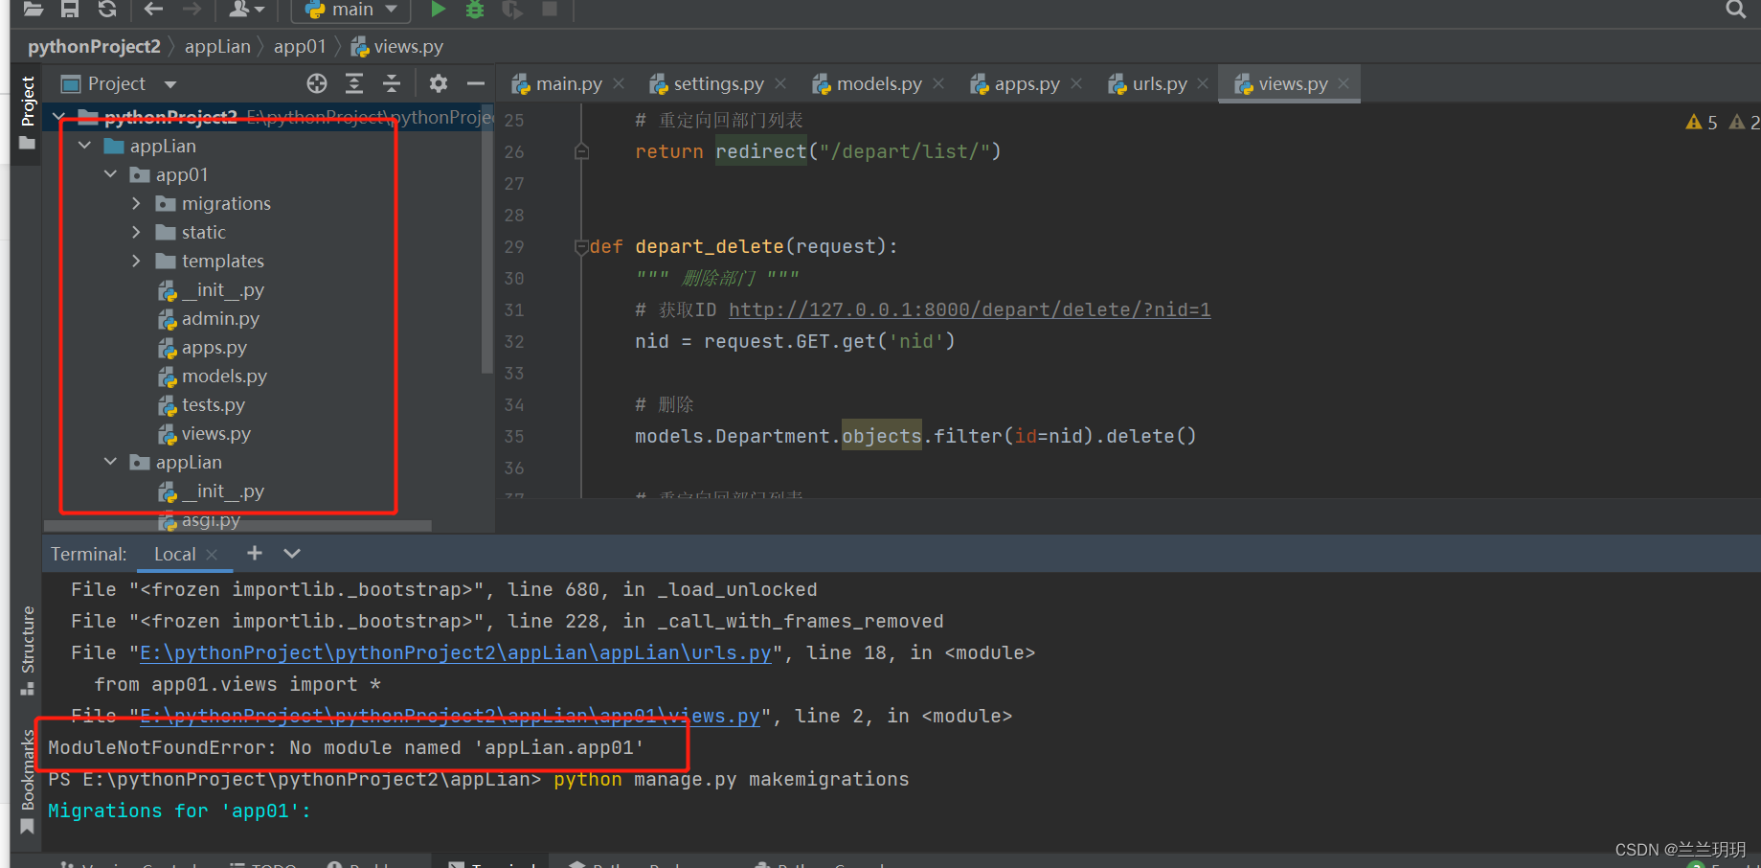Close the Local terminal tab
Image resolution: width=1761 pixels, height=868 pixels.
click(212, 554)
